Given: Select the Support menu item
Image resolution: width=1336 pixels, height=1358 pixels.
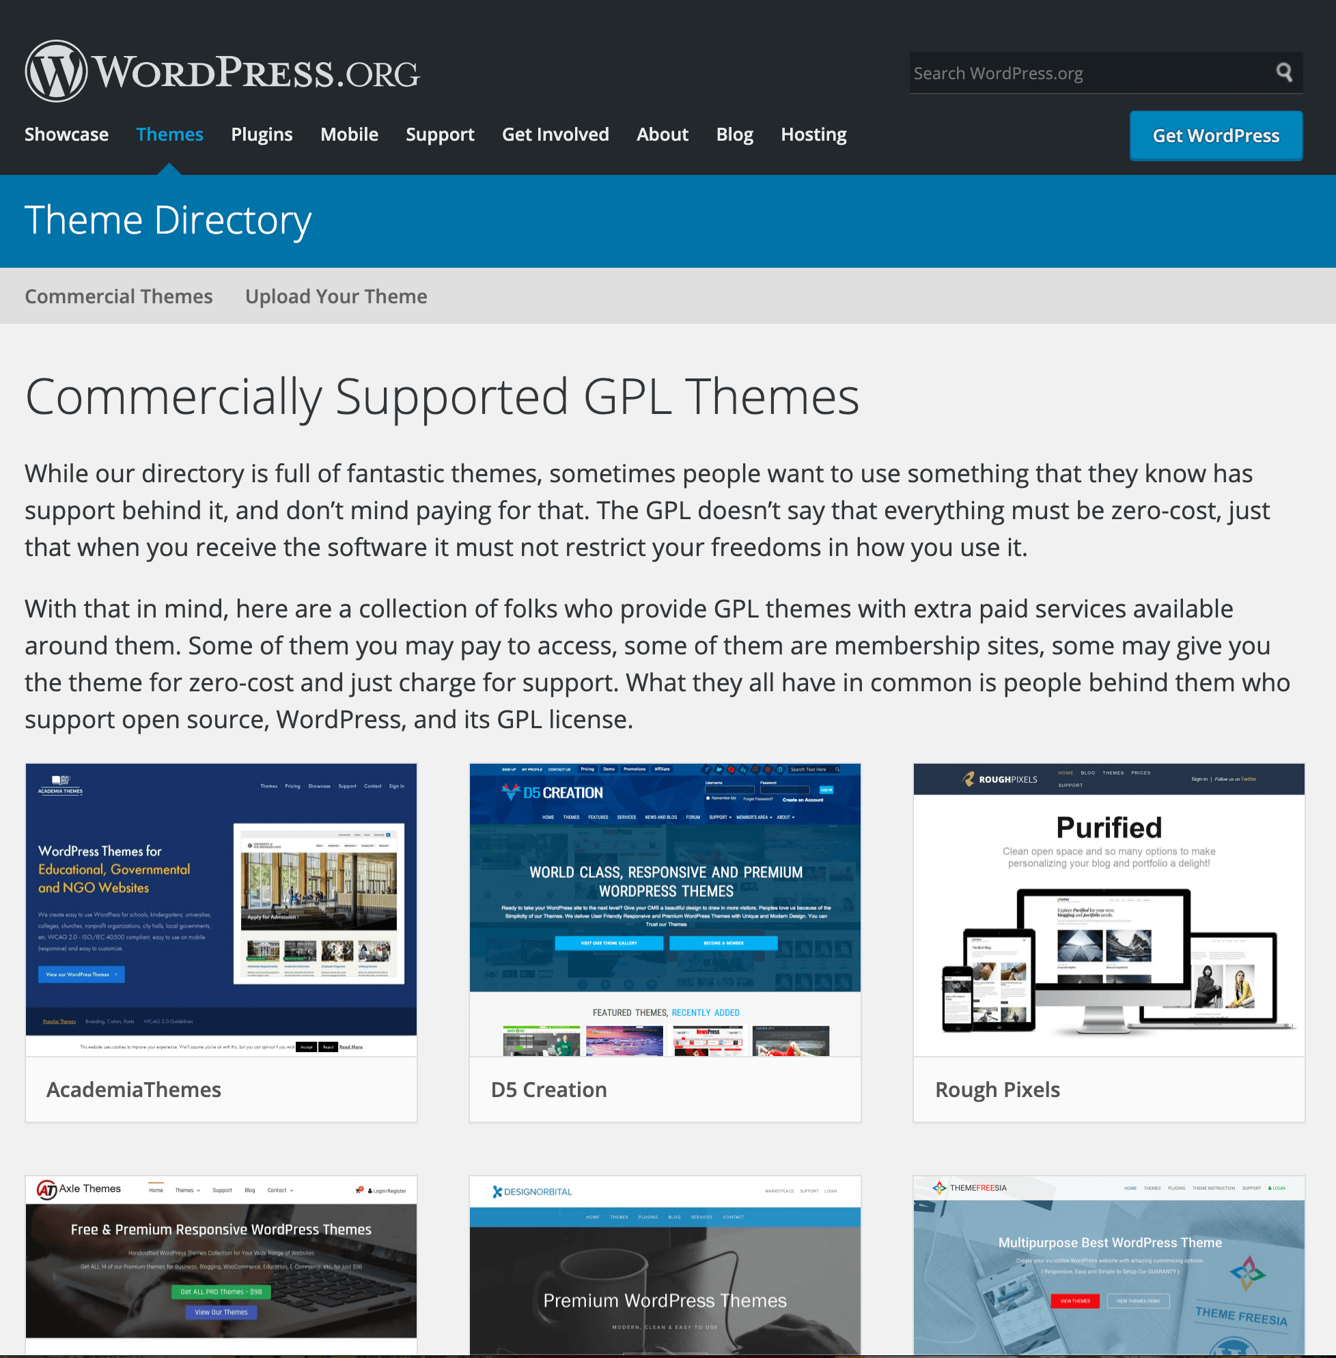Looking at the screenshot, I should [441, 135].
